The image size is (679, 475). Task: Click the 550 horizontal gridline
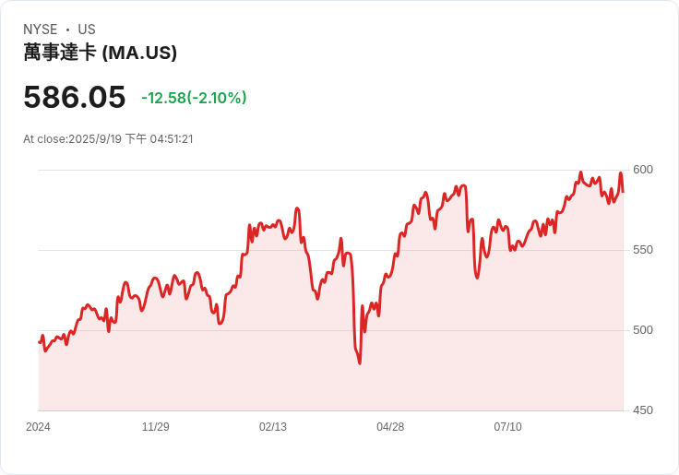tap(331, 250)
